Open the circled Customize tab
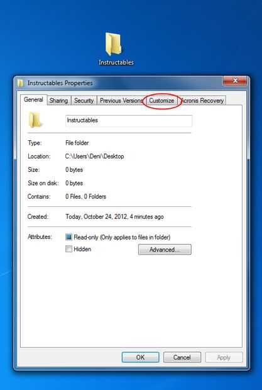 point(161,101)
